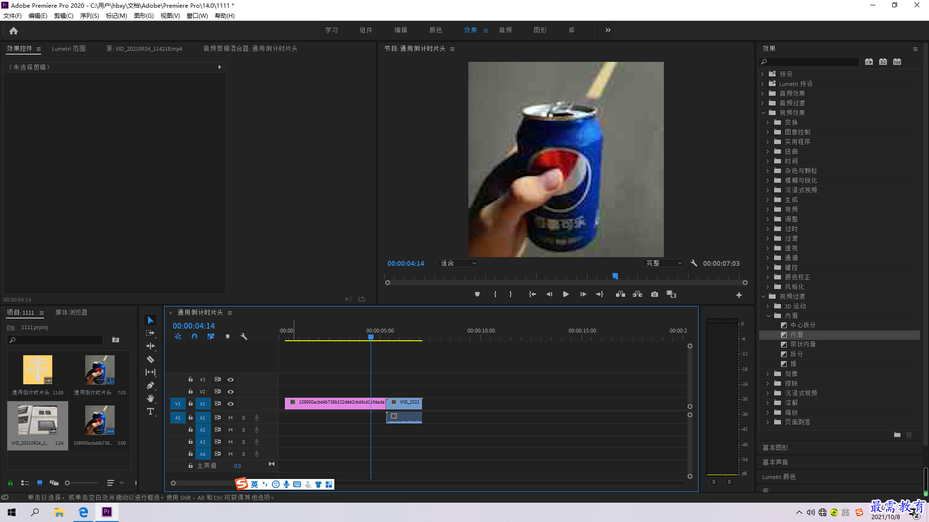Toggle V2 track output eye
Viewport: 929px width, 522px height.
point(230,391)
